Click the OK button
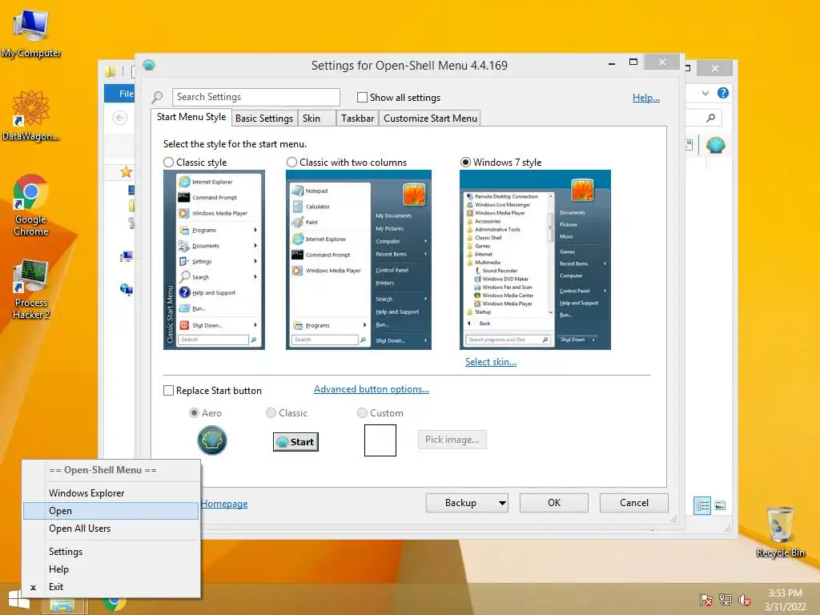This screenshot has height=615, width=820. click(554, 503)
